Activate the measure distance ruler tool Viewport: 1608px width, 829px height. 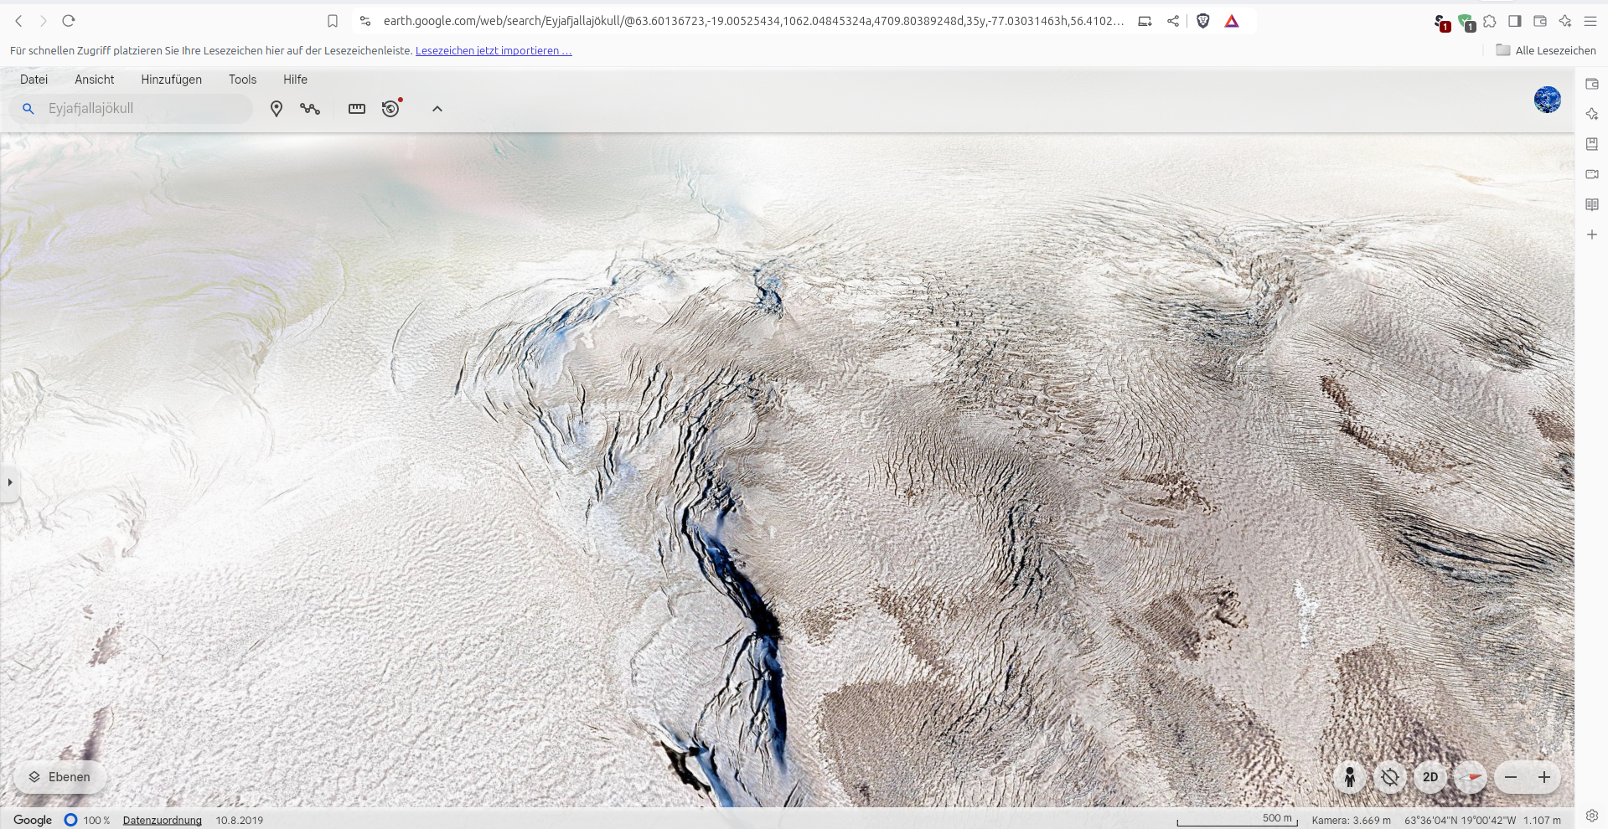(x=357, y=109)
